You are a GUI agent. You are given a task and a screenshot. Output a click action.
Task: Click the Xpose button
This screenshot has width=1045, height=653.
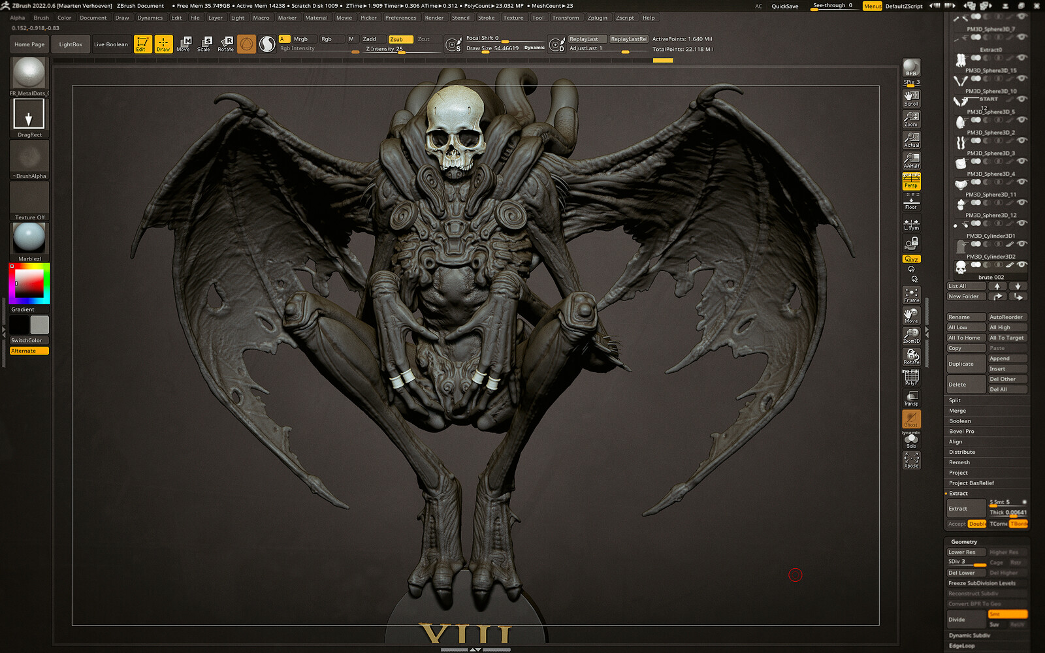(911, 460)
